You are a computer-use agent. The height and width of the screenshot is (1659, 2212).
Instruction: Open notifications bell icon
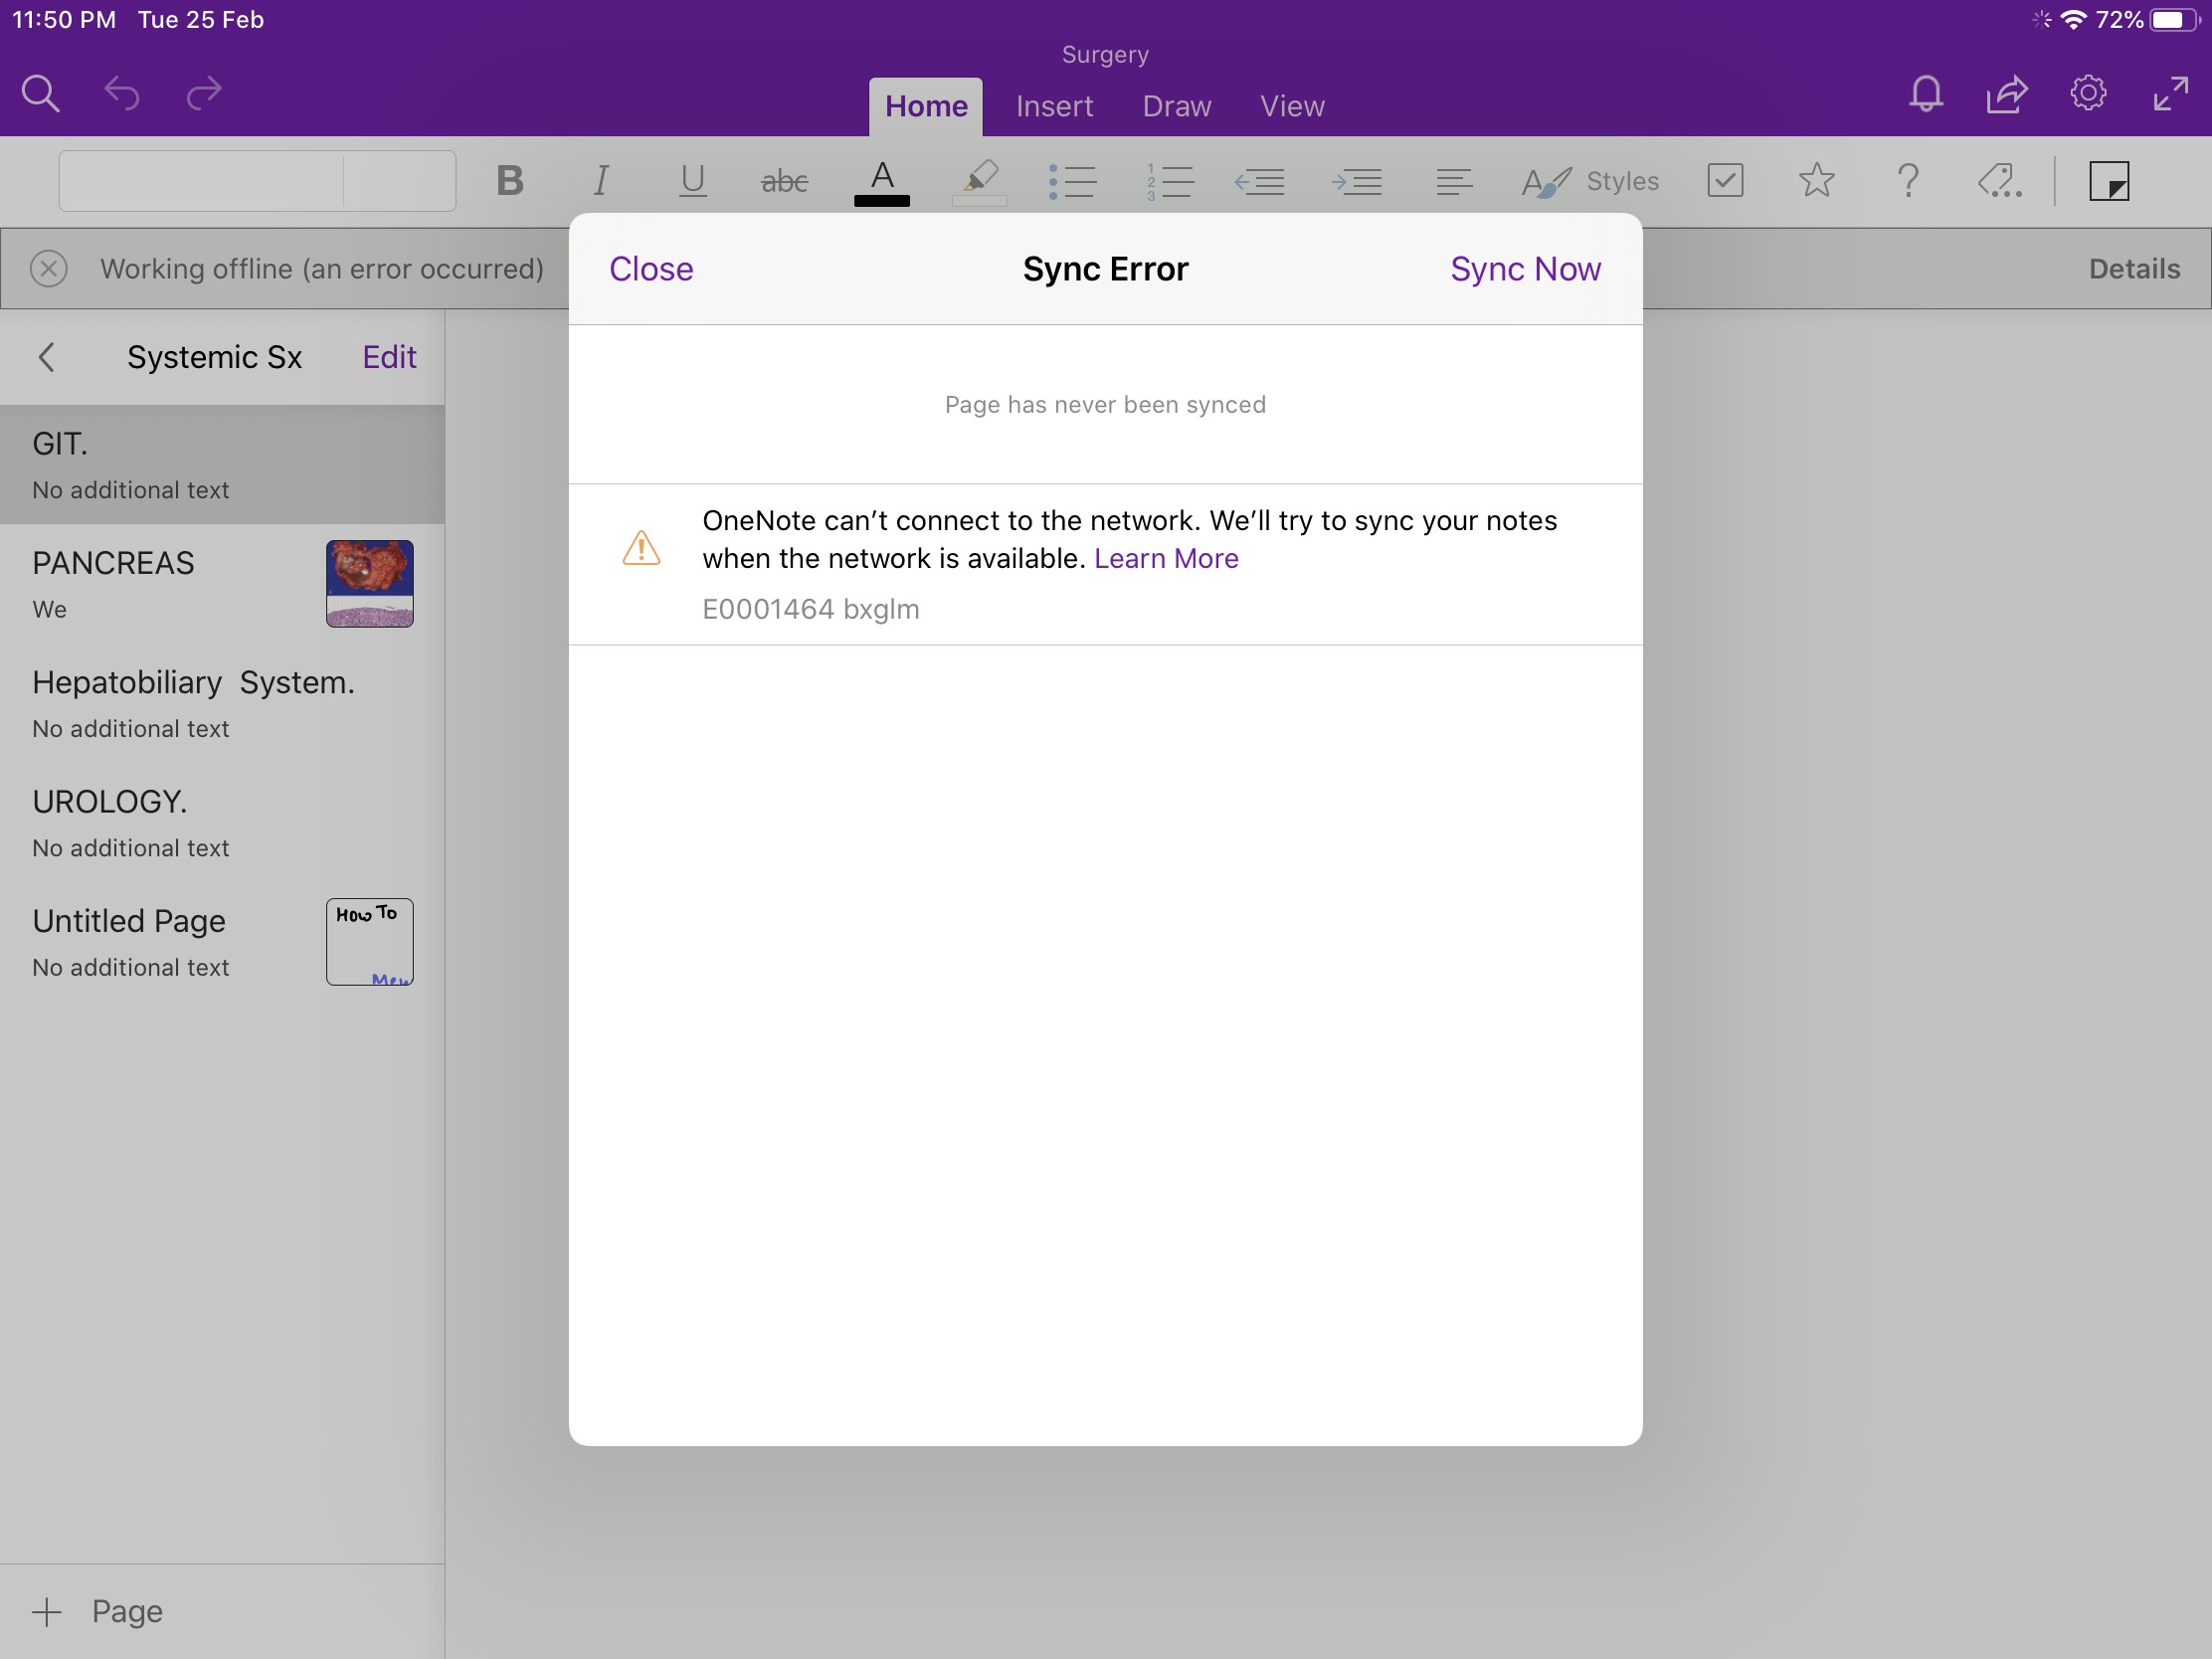click(1925, 94)
